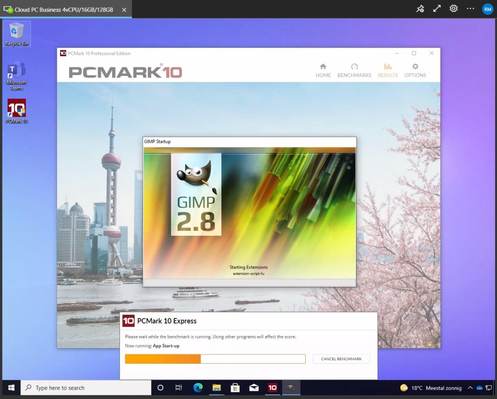Click the CANCEL BENCHMARK button

coord(341,359)
